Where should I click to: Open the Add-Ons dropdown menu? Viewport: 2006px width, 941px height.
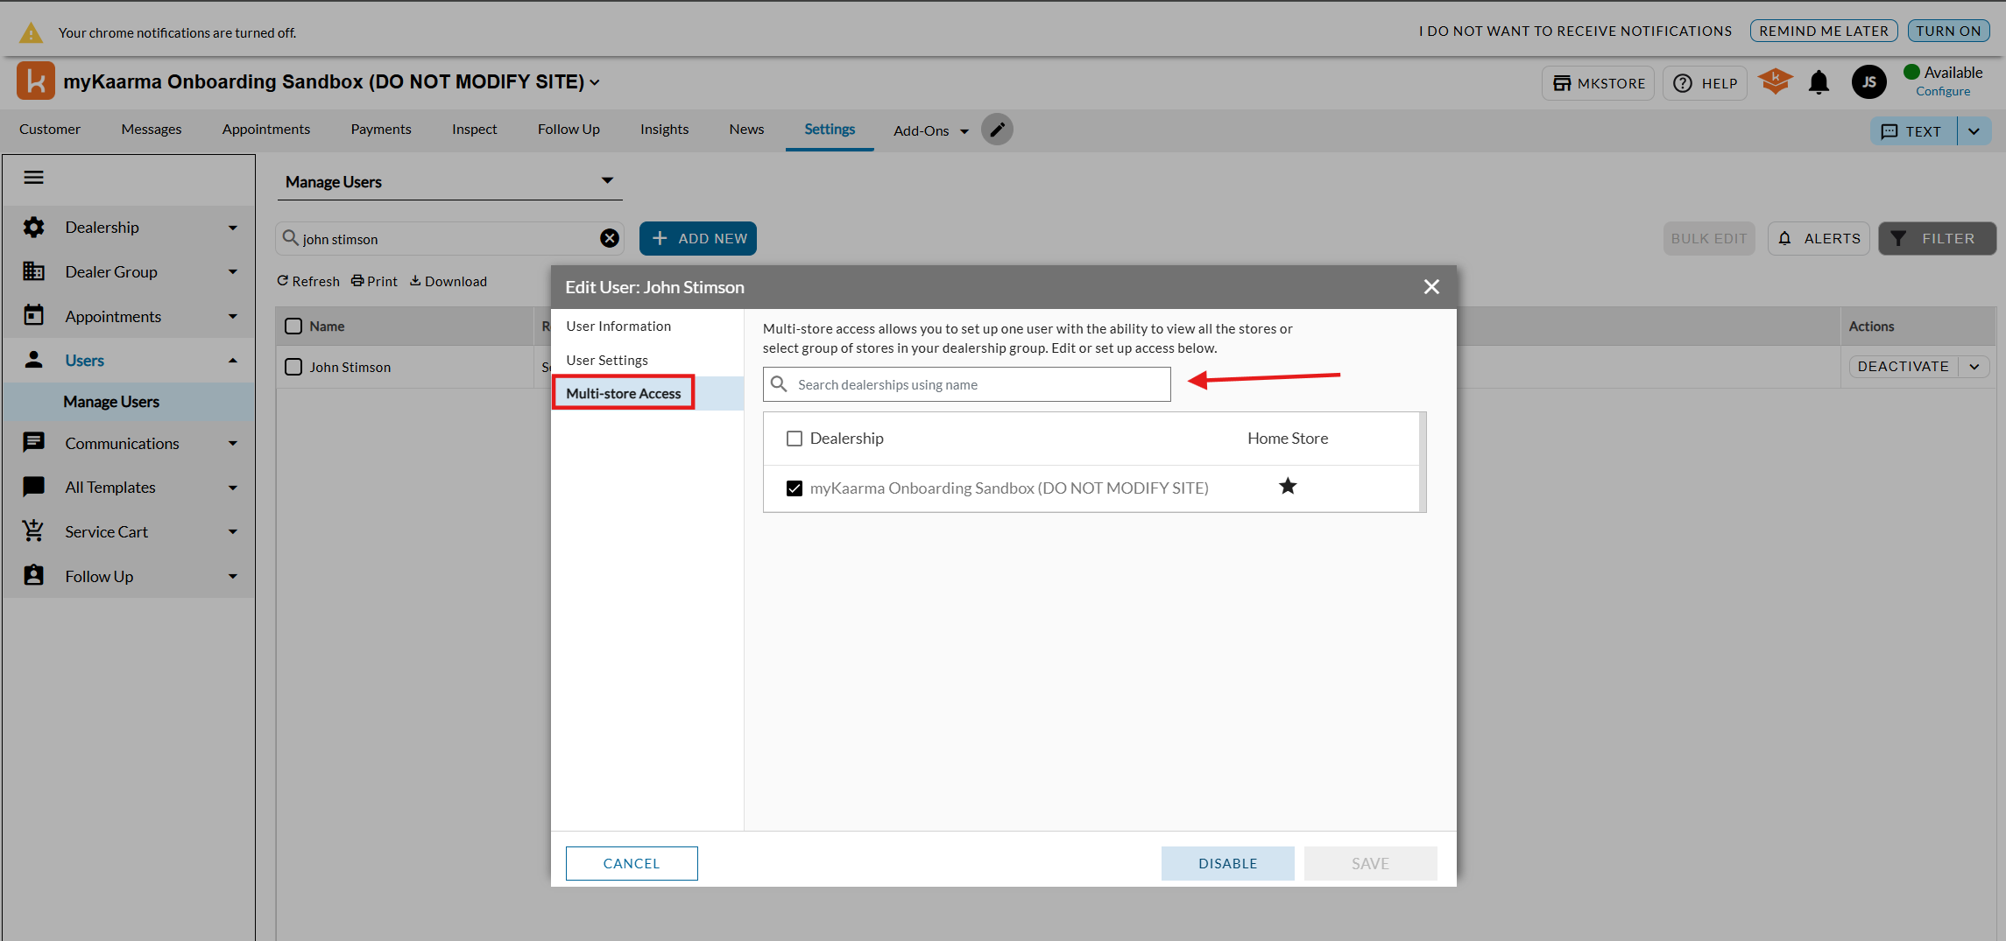pyautogui.click(x=931, y=130)
